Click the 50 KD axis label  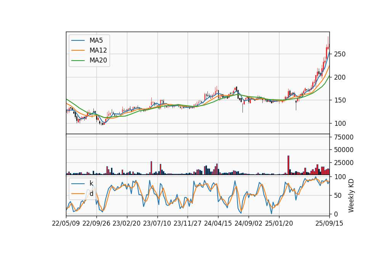[x=338, y=196]
